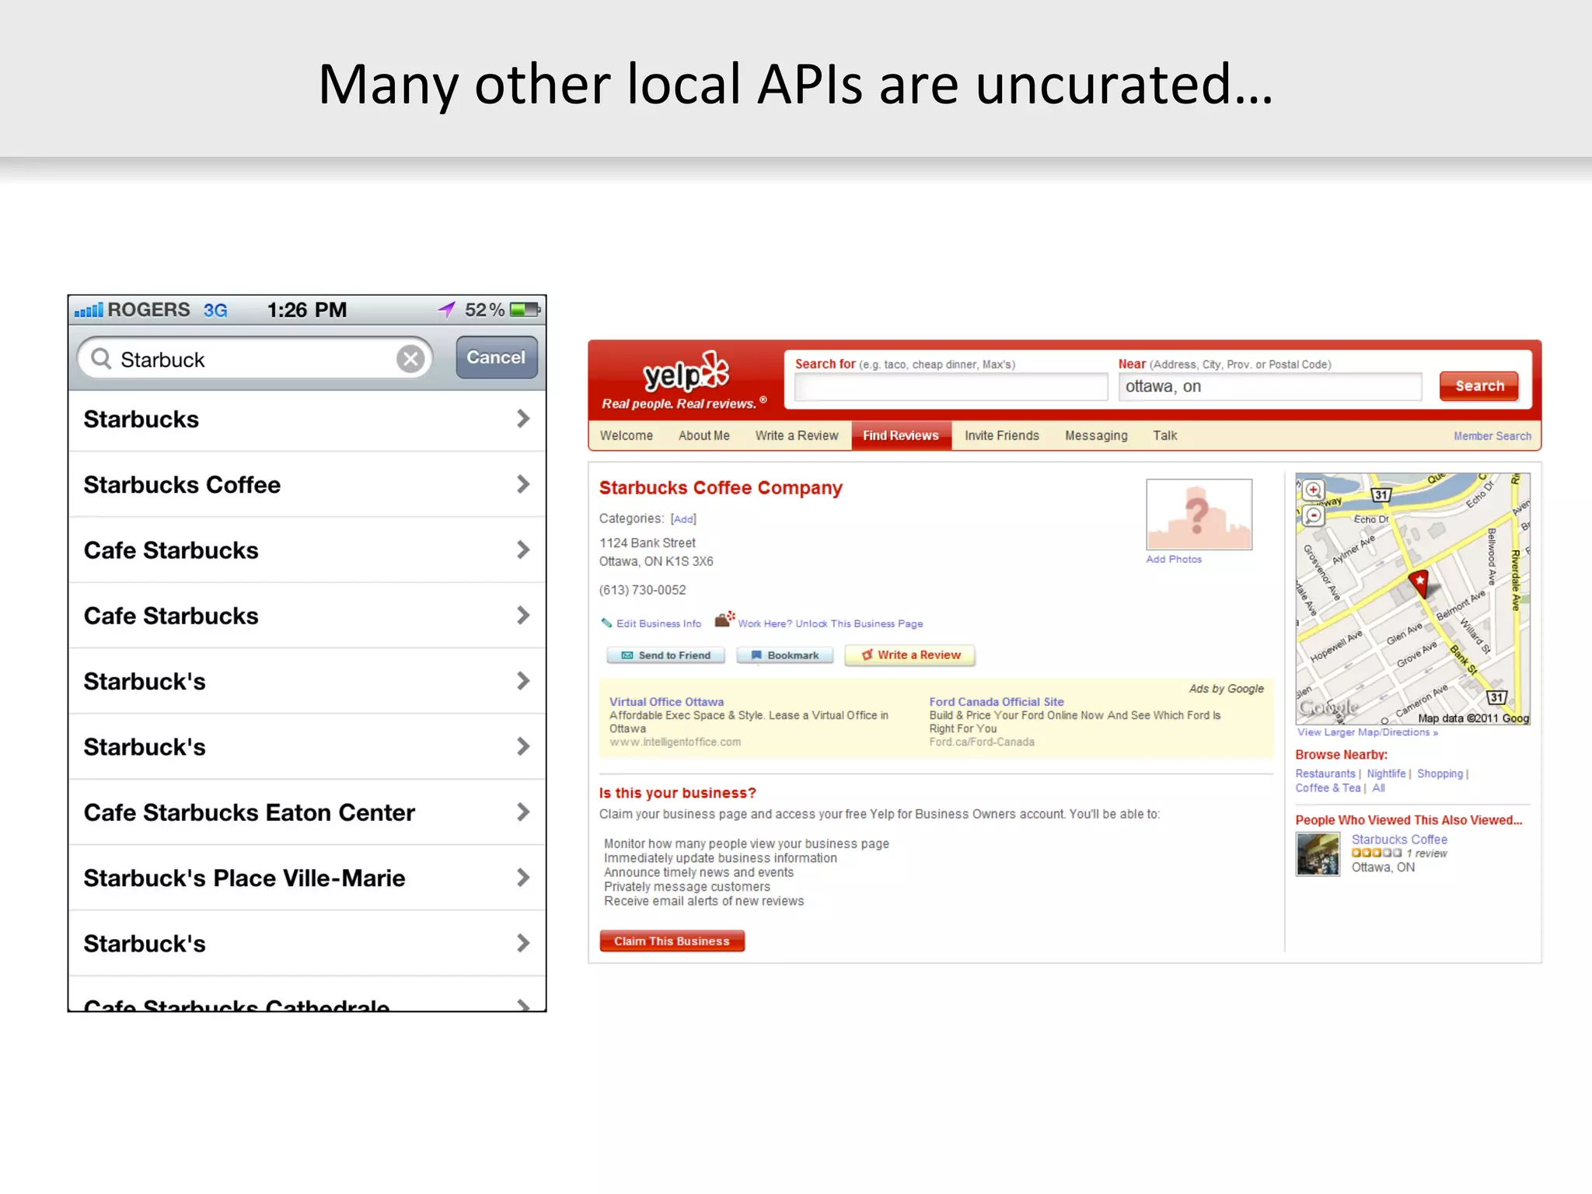
Task: Browse nearby Restaurants link
Action: tap(1325, 773)
